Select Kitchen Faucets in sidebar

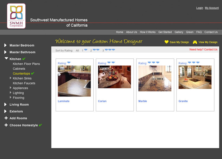(x=24, y=83)
